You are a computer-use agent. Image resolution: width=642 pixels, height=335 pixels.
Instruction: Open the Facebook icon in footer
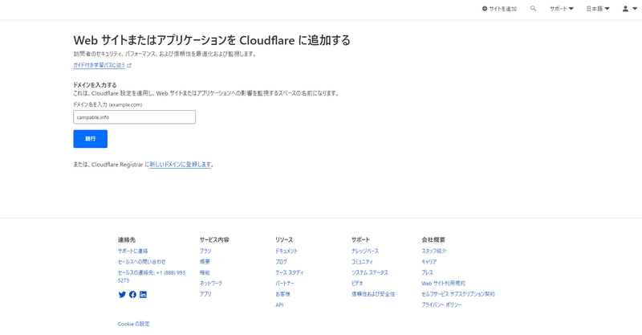pyautogui.click(x=132, y=294)
